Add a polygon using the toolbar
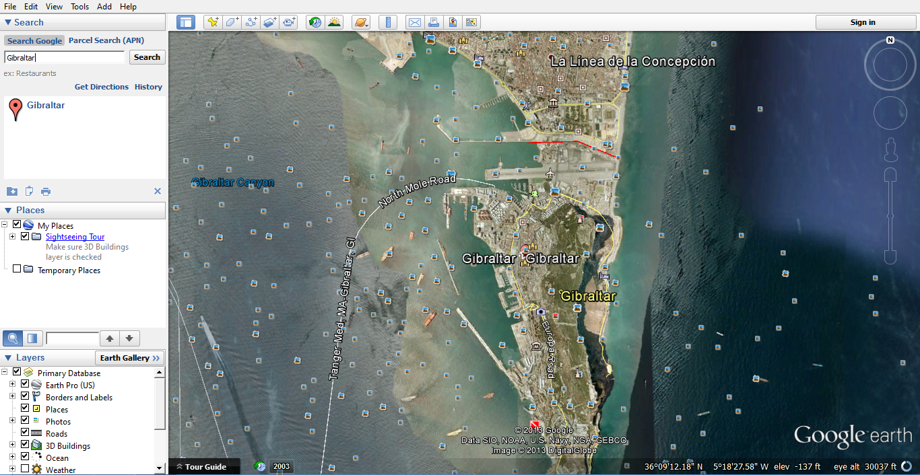920x475 pixels. tap(232, 22)
